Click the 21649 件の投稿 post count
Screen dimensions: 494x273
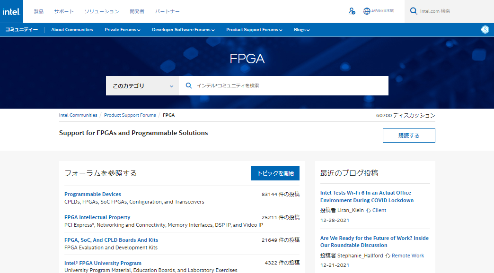click(x=281, y=240)
